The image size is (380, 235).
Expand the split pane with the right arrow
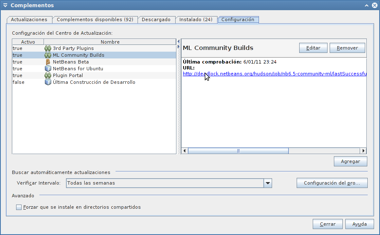(179, 46)
